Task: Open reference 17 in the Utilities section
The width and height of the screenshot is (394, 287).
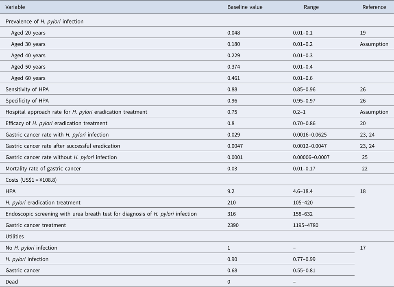Action: pyautogui.click(x=363, y=248)
